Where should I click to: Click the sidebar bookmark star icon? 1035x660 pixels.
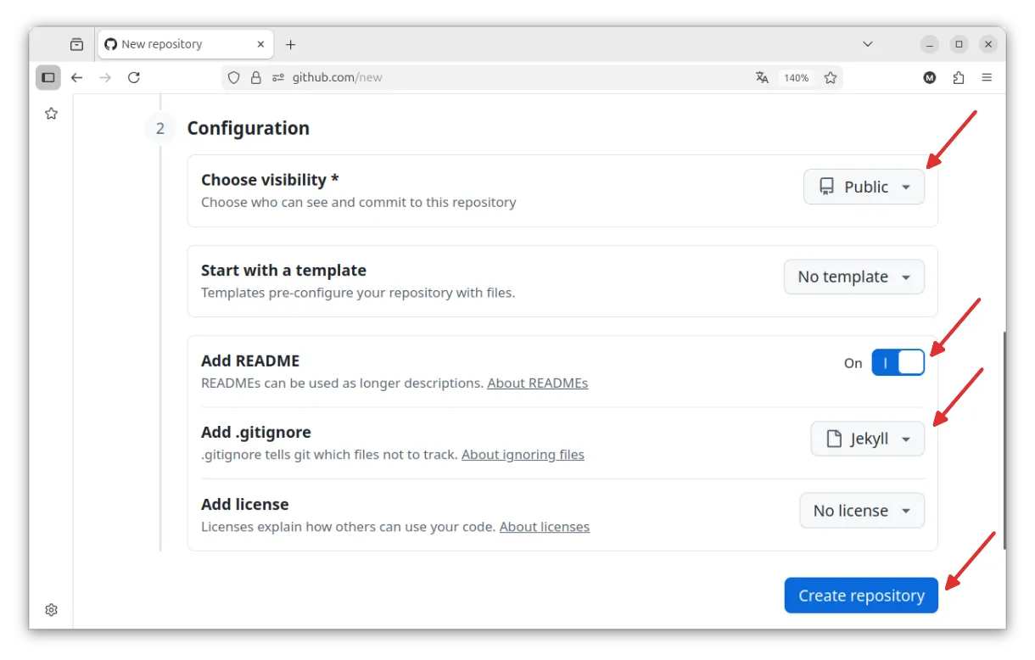(x=51, y=113)
